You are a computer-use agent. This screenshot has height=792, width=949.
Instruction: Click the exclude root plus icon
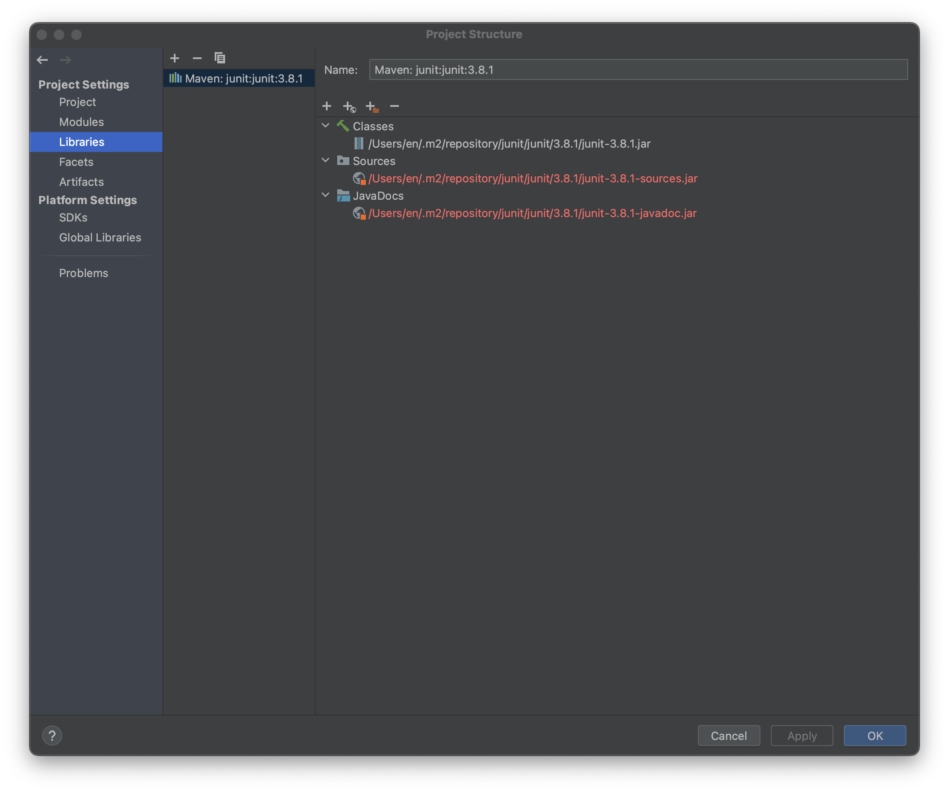tap(372, 106)
